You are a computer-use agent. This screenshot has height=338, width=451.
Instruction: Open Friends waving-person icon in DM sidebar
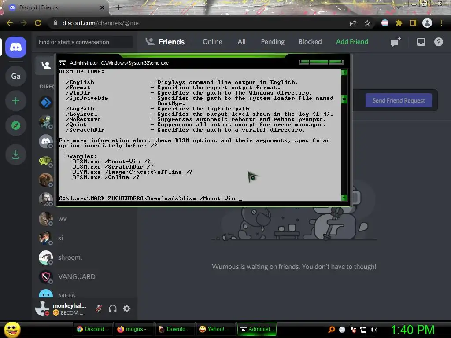pos(46,65)
